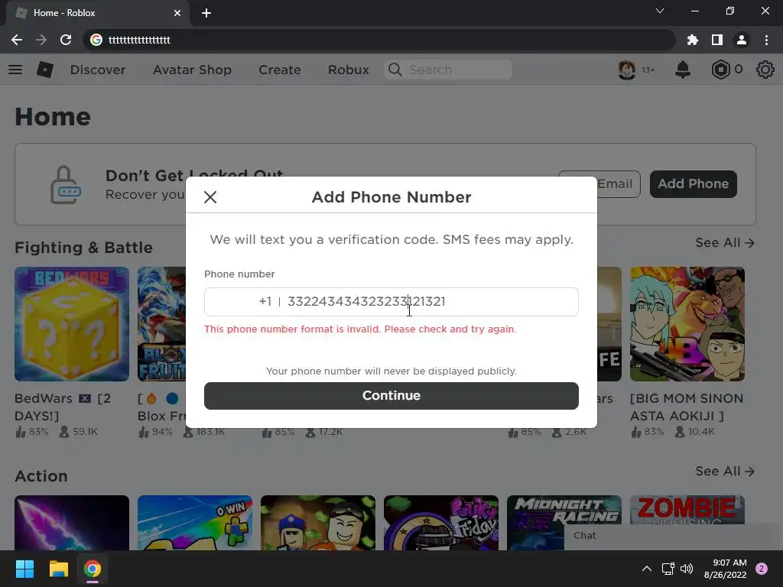The height and width of the screenshot is (587, 783).
Task: Click the Chrome taskbar icon
Action: [93, 569]
